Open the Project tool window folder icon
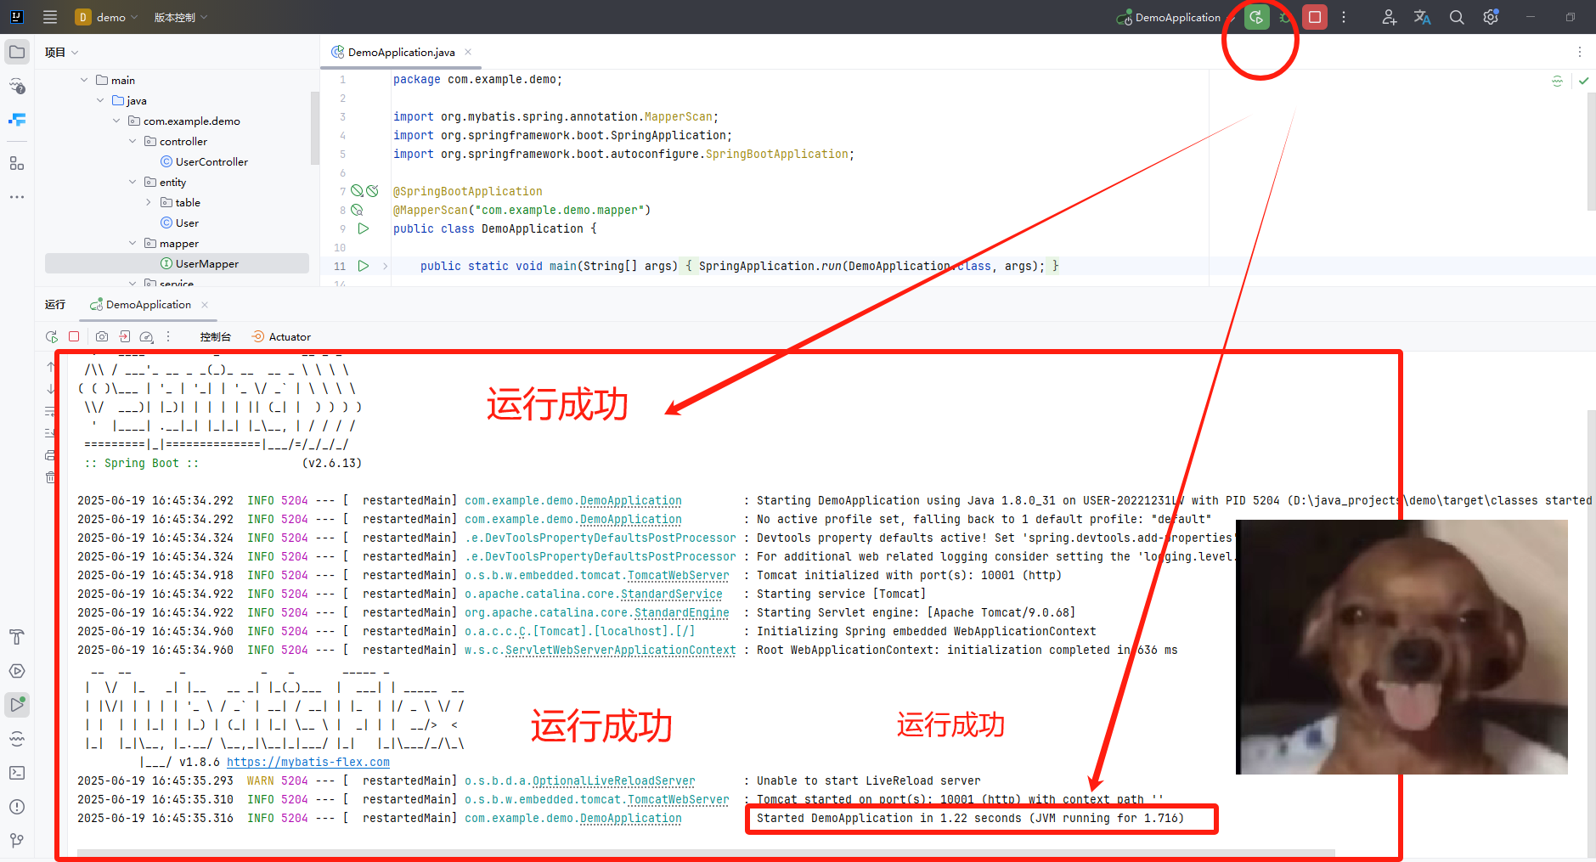Screen dimensions: 1596x862 click(17, 52)
